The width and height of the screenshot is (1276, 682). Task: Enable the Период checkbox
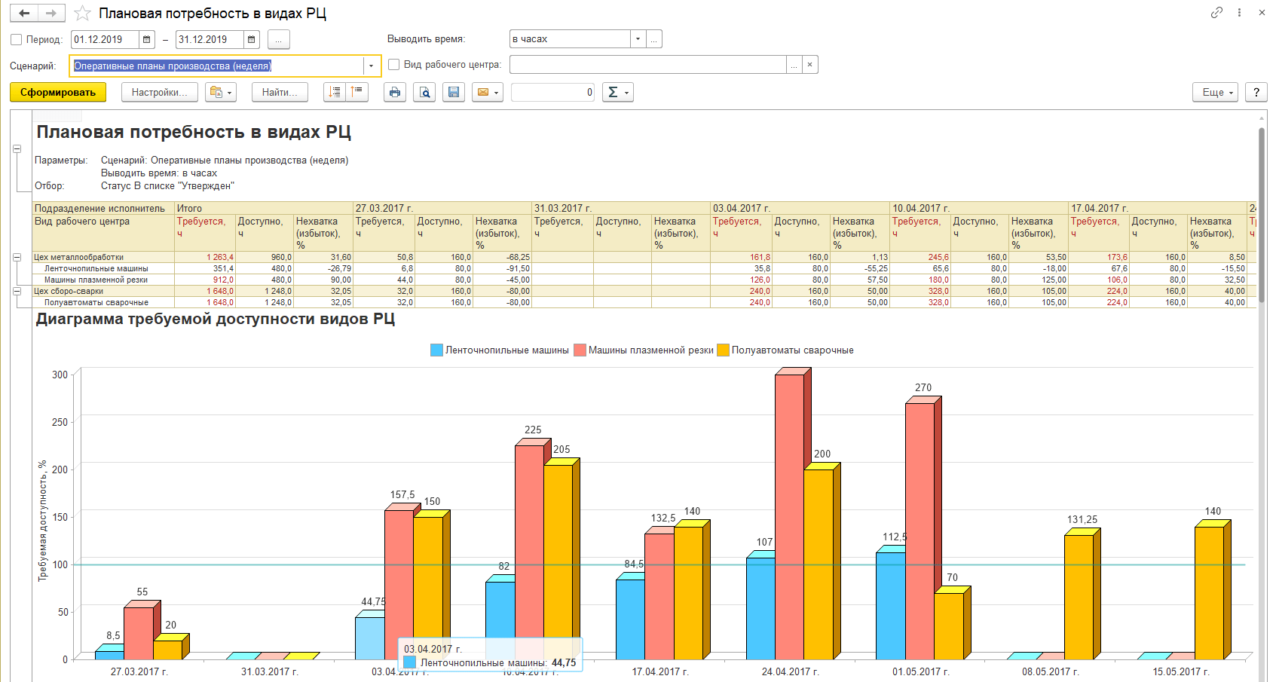17,40
